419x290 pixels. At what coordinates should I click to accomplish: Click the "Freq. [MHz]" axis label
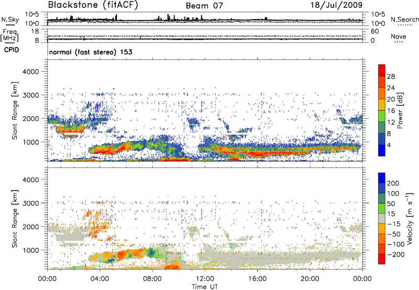tap(9, 36)
